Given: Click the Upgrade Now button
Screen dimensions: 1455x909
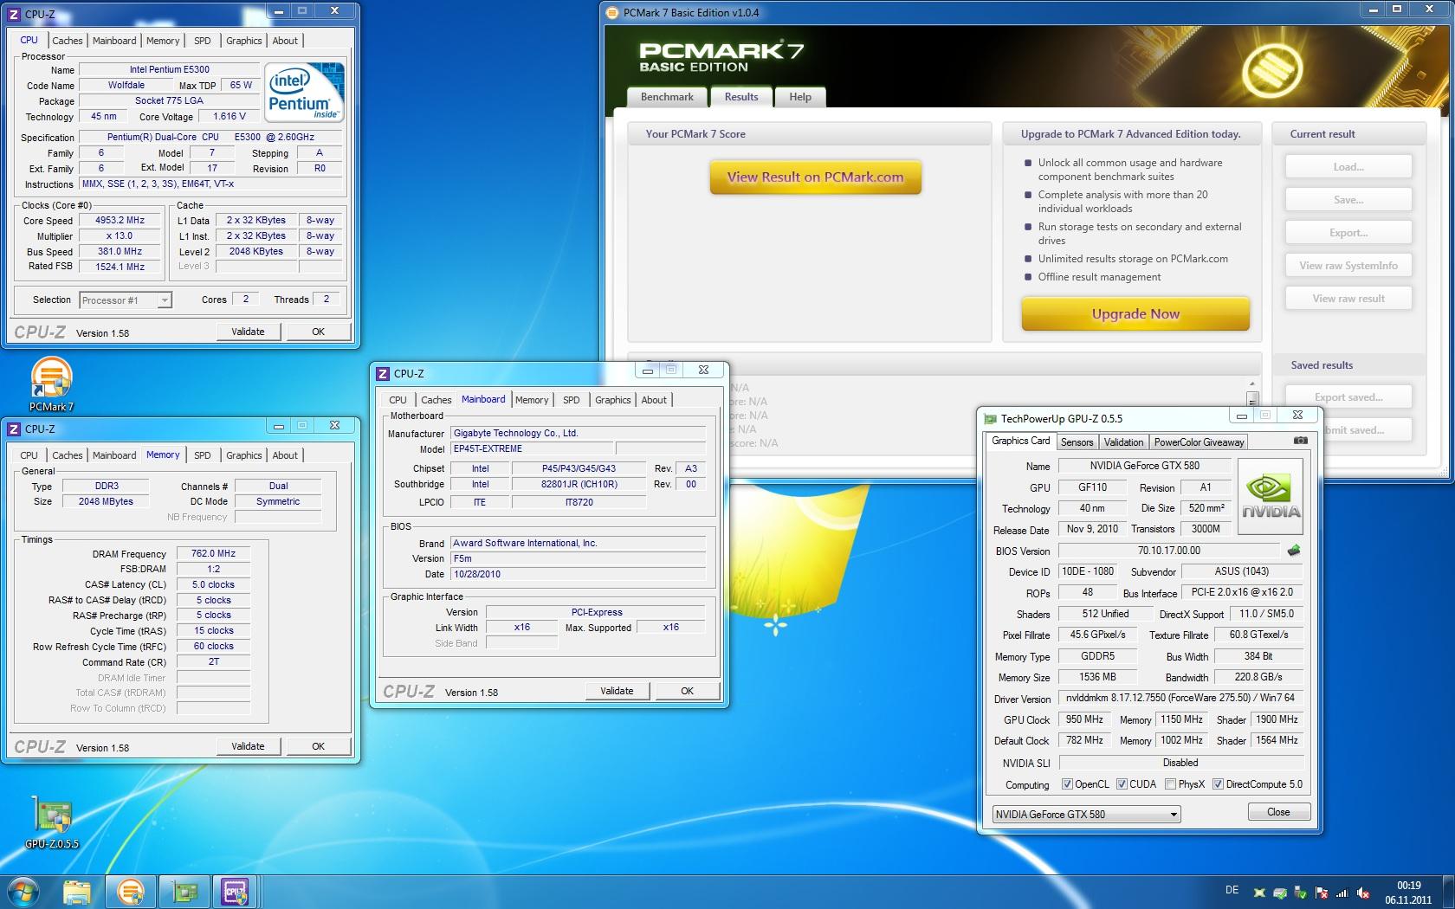Looking at the screenshot, I should click(1135, 314).
